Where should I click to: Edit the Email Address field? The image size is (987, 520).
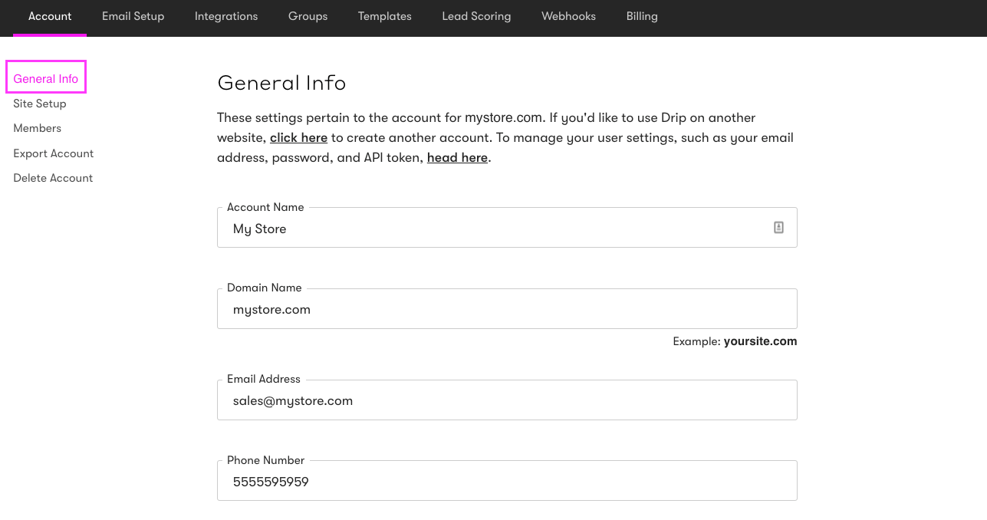506,400
